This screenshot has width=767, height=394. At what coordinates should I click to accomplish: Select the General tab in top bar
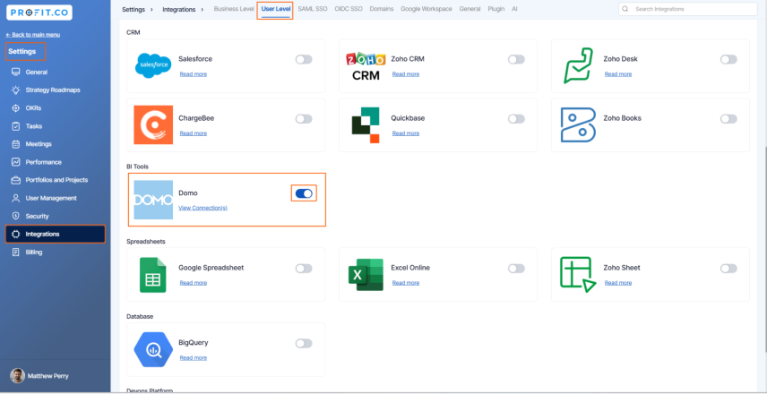coord(470,9)
